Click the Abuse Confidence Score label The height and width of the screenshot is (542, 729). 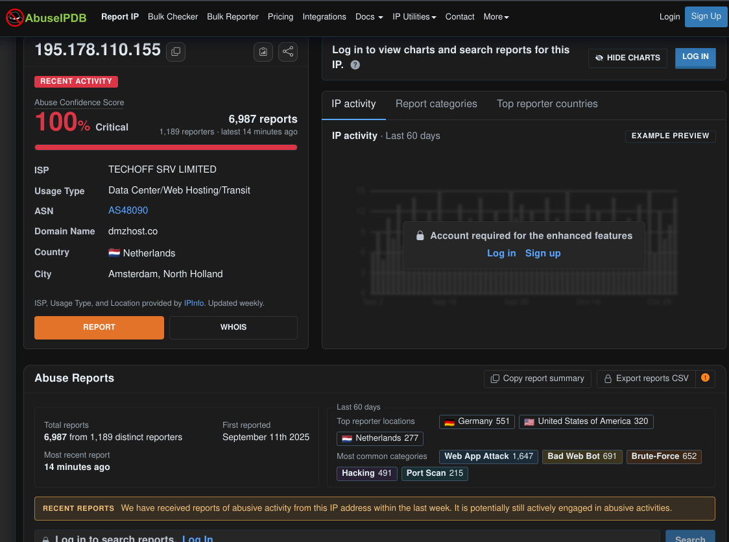[79, 103]
